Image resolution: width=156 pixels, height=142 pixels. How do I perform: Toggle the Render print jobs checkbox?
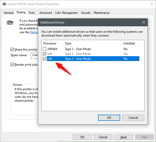pos(12,64)
